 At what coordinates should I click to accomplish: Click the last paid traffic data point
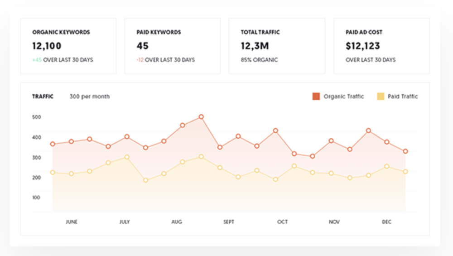[405, 172]
